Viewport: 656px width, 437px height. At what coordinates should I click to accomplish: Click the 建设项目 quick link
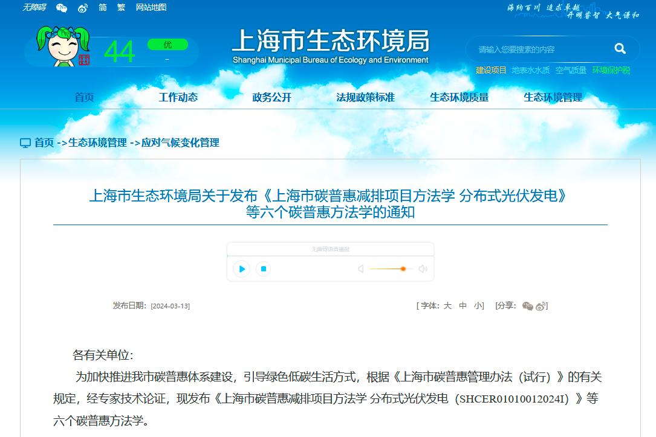point(491,70)
